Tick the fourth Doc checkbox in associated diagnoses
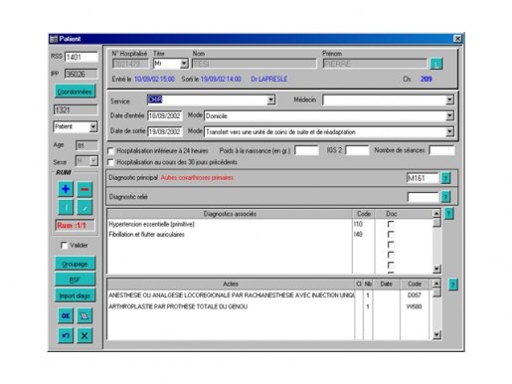This screenshot has height=384, width=512. coord(391,255)
